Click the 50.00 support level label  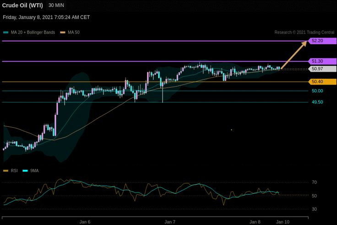(317, 91)
